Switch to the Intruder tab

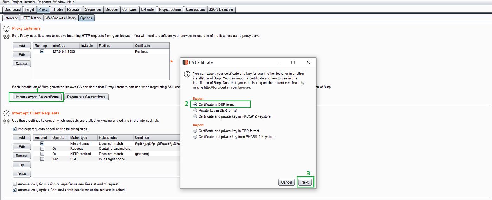pyautogui.click(x=57, y=9)
